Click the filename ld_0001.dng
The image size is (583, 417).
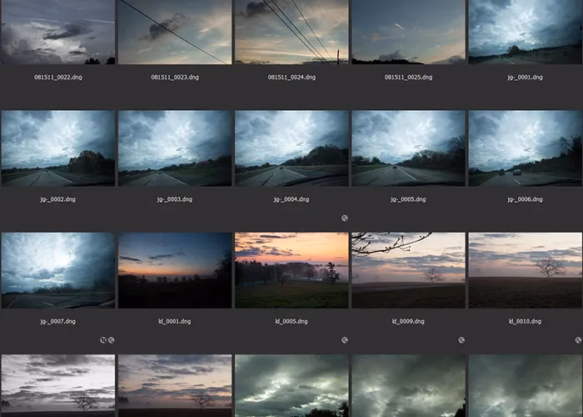point(175,321)
